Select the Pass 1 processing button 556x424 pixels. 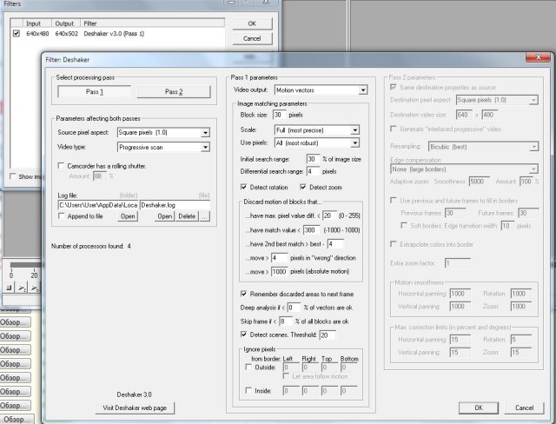tap(94, 91)
